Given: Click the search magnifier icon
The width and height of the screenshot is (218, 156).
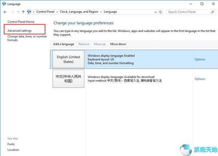Looking at the screenshot, I should click(213, 12).
